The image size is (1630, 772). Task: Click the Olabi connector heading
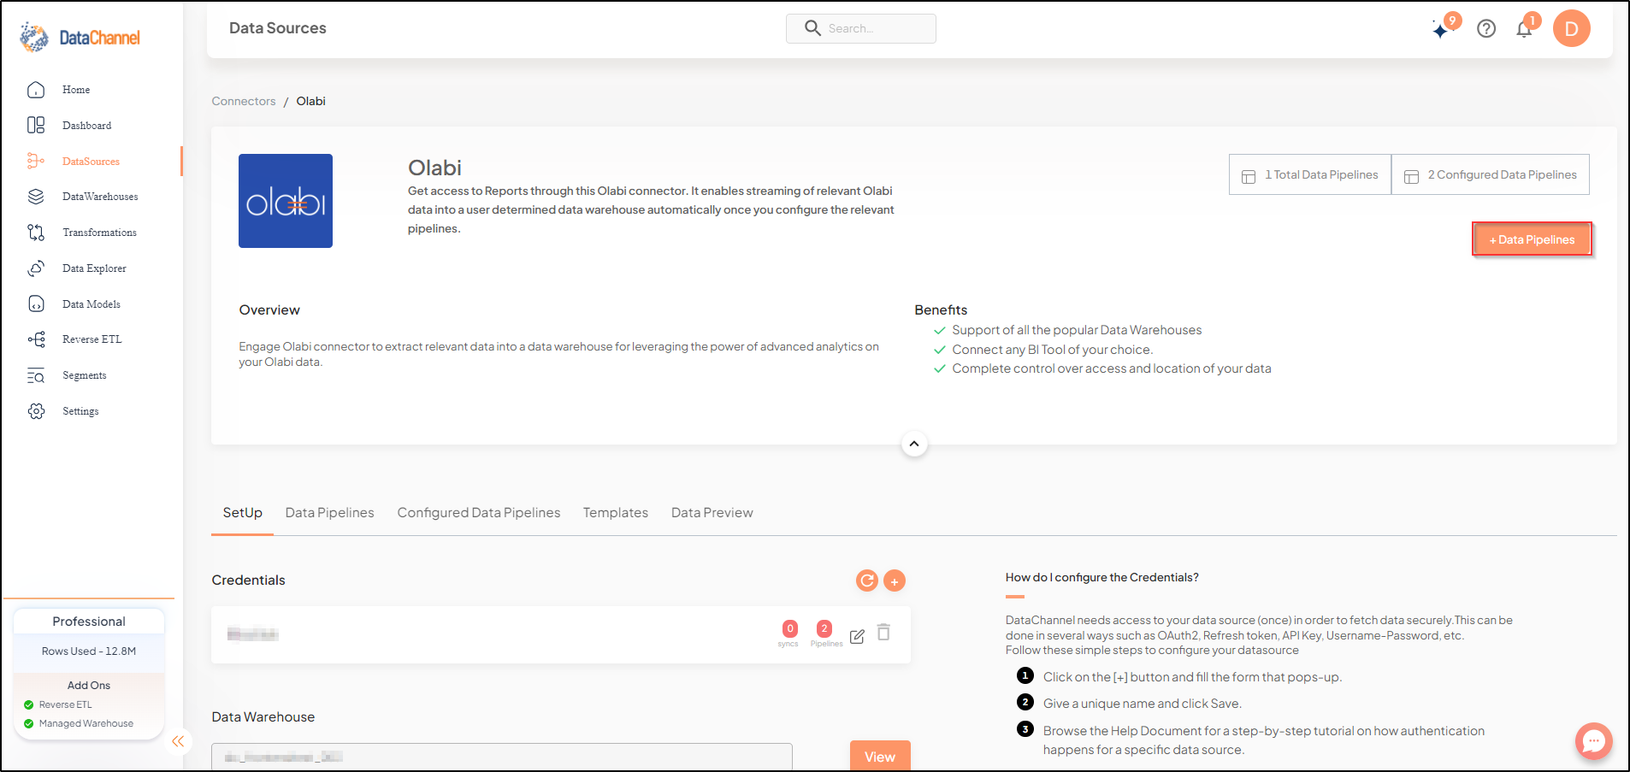coord(434,168)
